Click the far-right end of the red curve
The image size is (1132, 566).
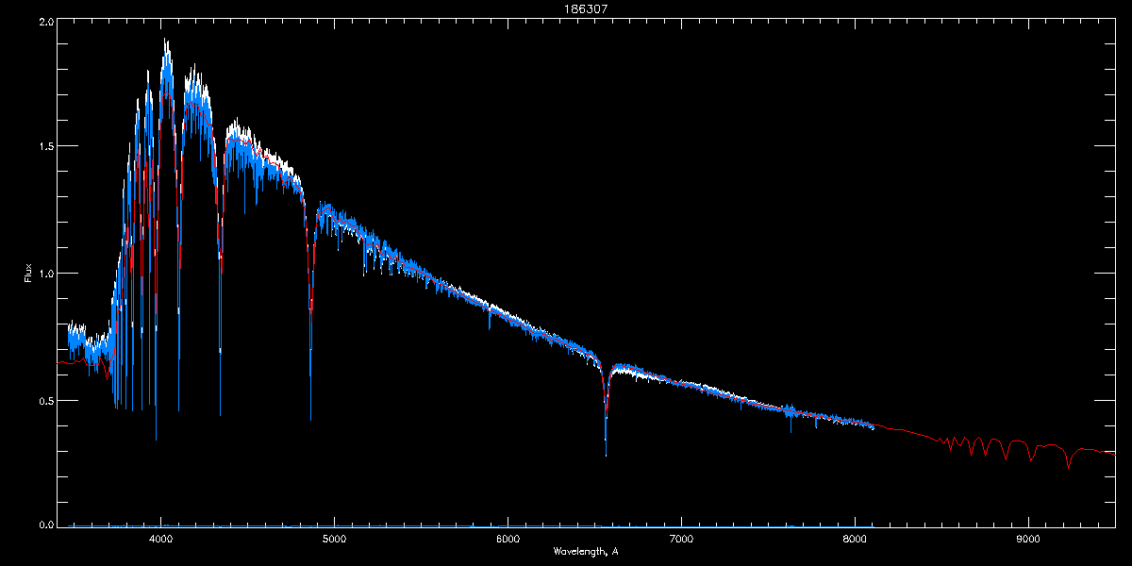click(1115, 453)
